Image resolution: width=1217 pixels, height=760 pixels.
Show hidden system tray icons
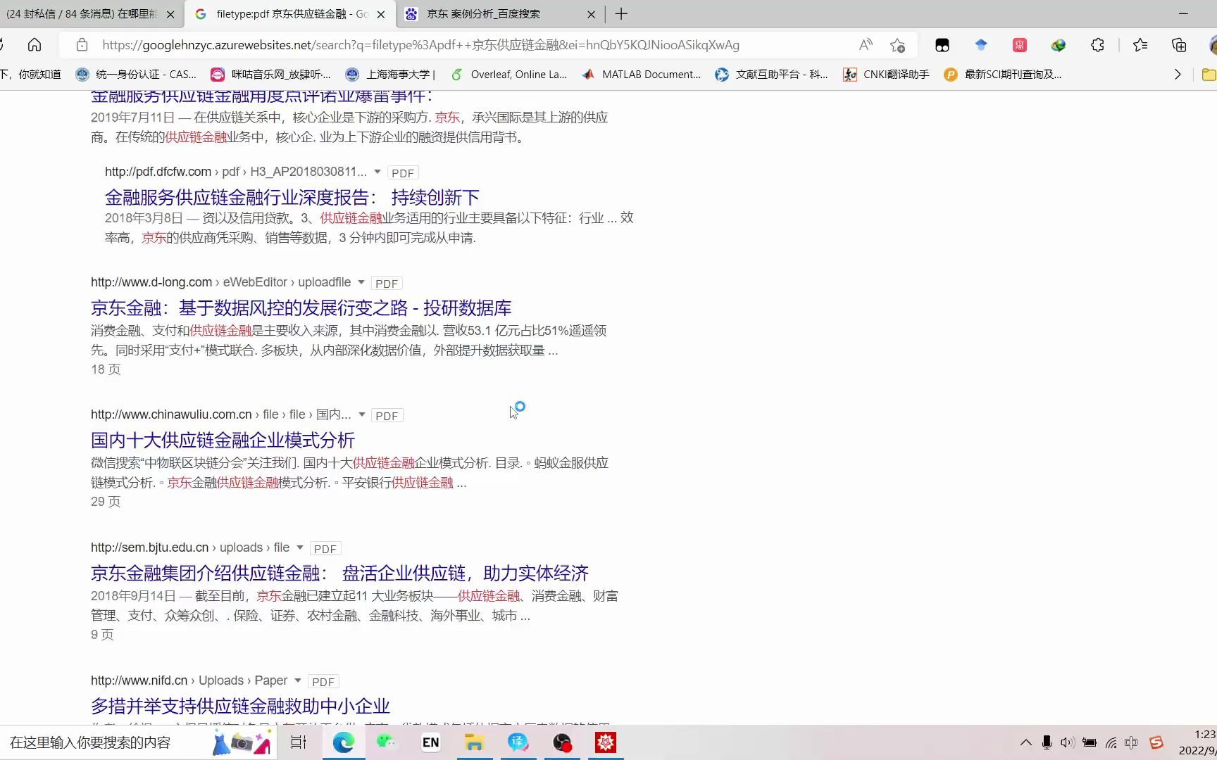[1026, 742]
